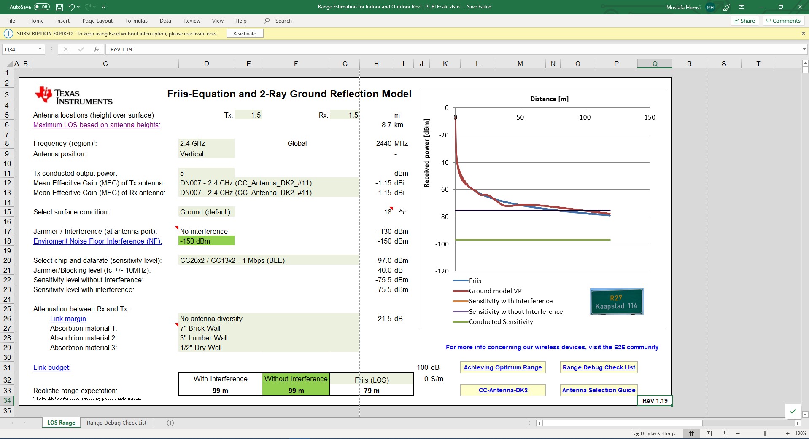The image size is (809, 439).
Task: Click the zoom slider handle
Action: [x=765, y=433]
